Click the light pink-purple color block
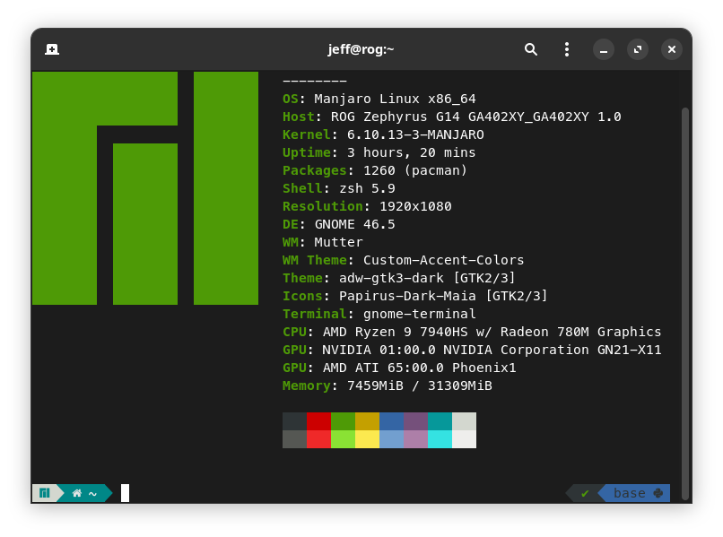 [x=416, y=438]
